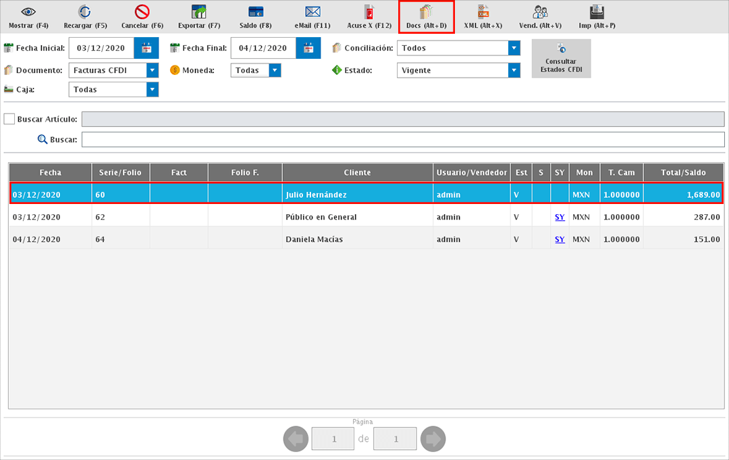The width and height of the screenshot is (729, 460).
Task: Expand the Documento dropdown showing Facturas CFDI
Action: pyautogui.click(x=153, y=70)
